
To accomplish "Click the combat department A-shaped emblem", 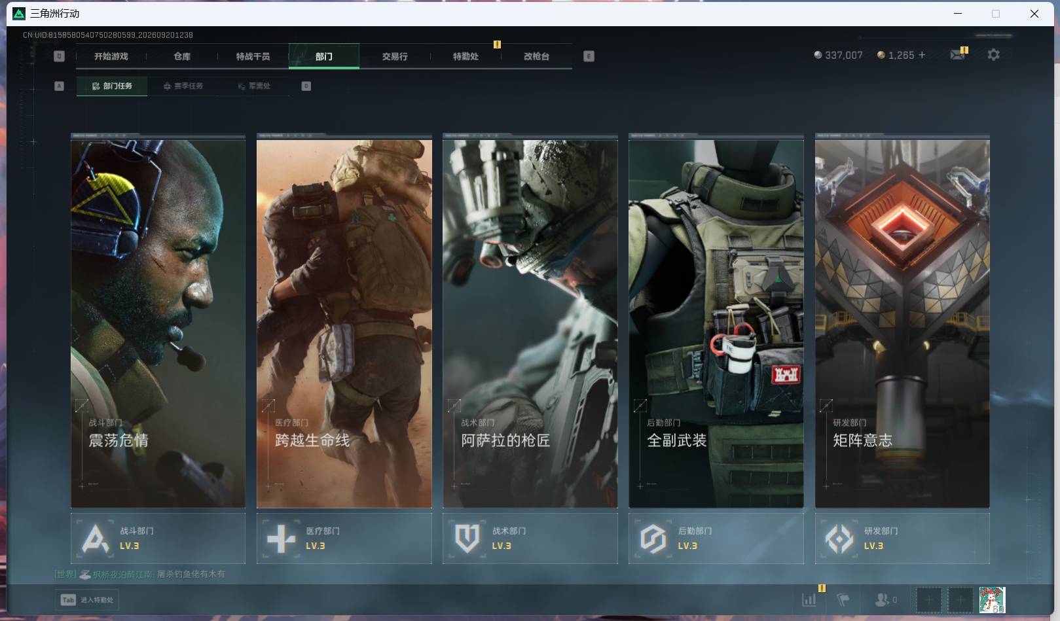I will pyautogui.click(x=96, y=539).
